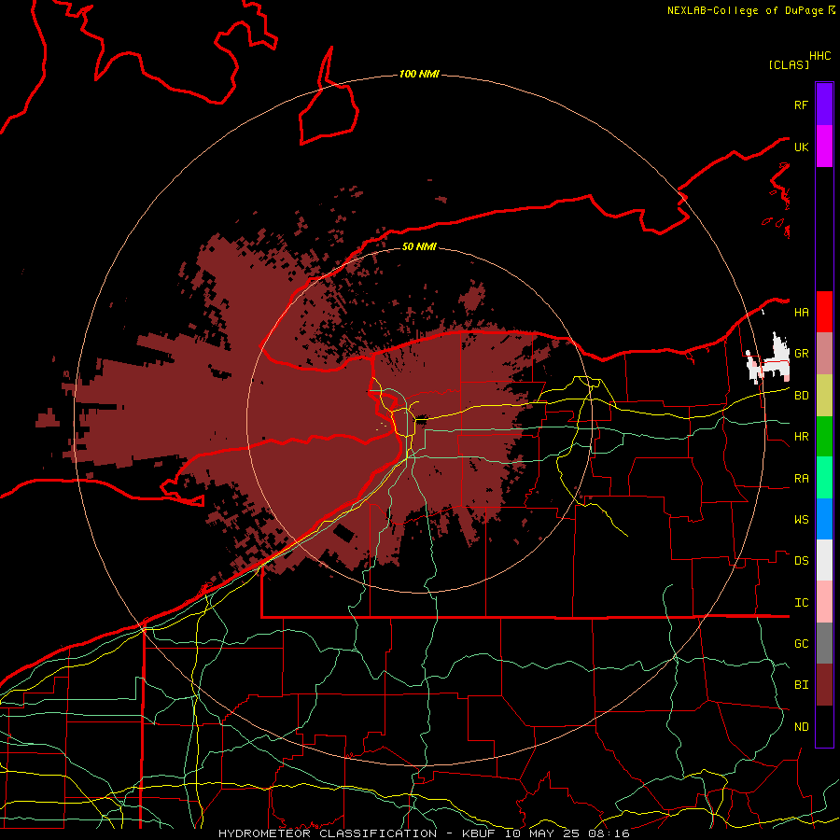This screenshot has width=840, height=840.
Task: Click the WS legend label
Action: click(801, 519)
